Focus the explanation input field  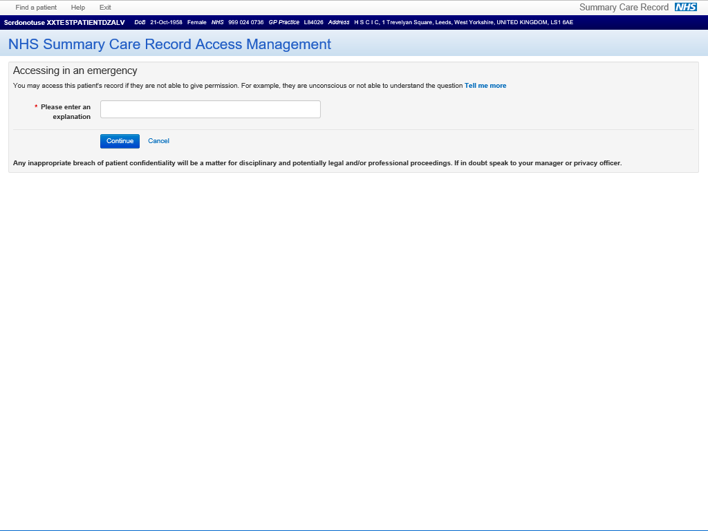(210, 109)
